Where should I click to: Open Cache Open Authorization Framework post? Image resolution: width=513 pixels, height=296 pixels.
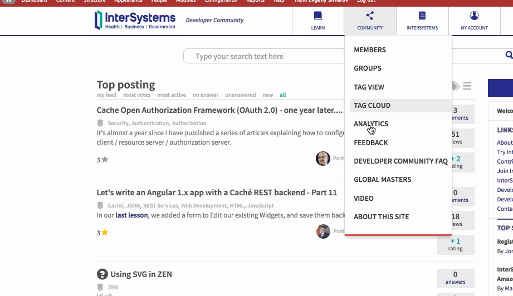[x=219, y=110]
